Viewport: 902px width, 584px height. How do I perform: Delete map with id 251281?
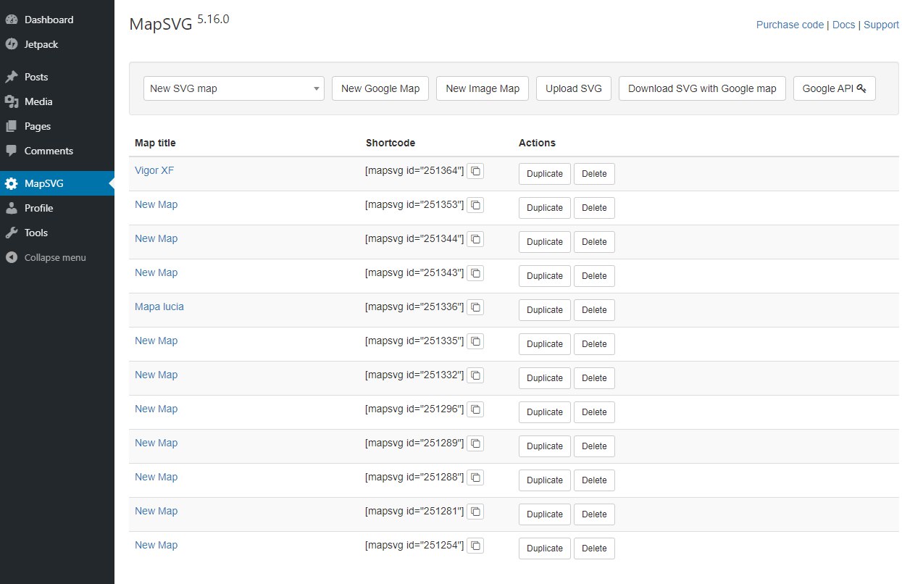(x=594, y=514)
